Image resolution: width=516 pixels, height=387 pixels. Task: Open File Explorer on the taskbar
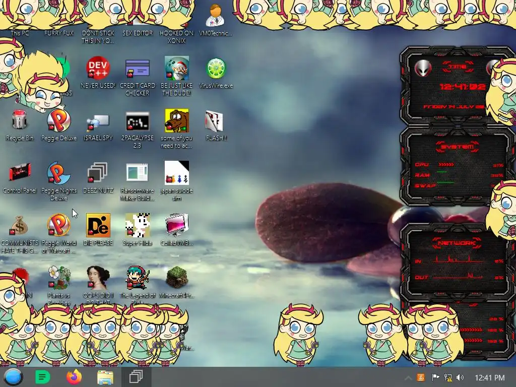[105, 377]
